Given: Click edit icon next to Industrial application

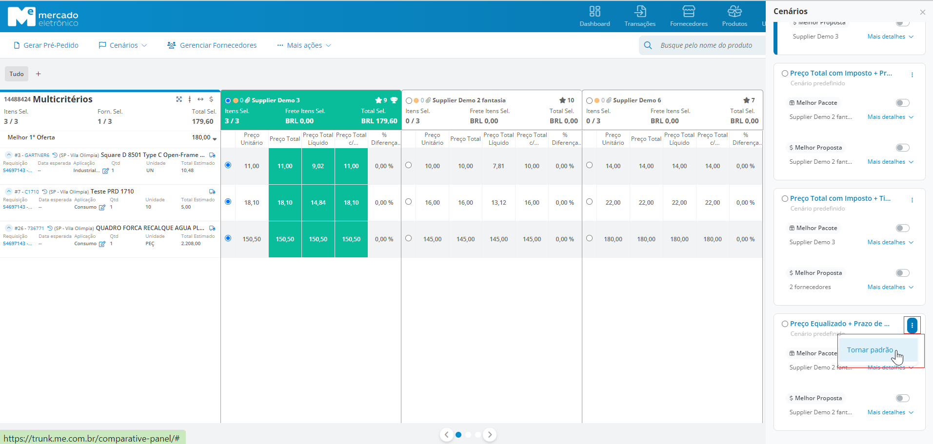Looking at the screenshot, I should click(105, 171).
